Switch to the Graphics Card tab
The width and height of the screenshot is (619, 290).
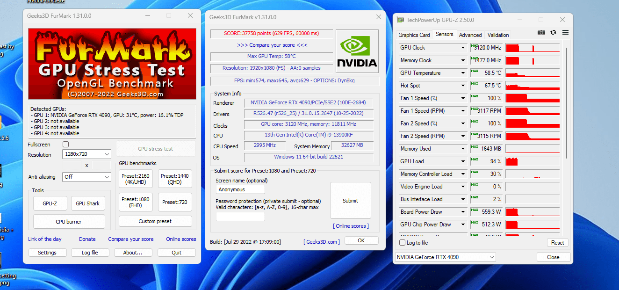tap(414, 35)
